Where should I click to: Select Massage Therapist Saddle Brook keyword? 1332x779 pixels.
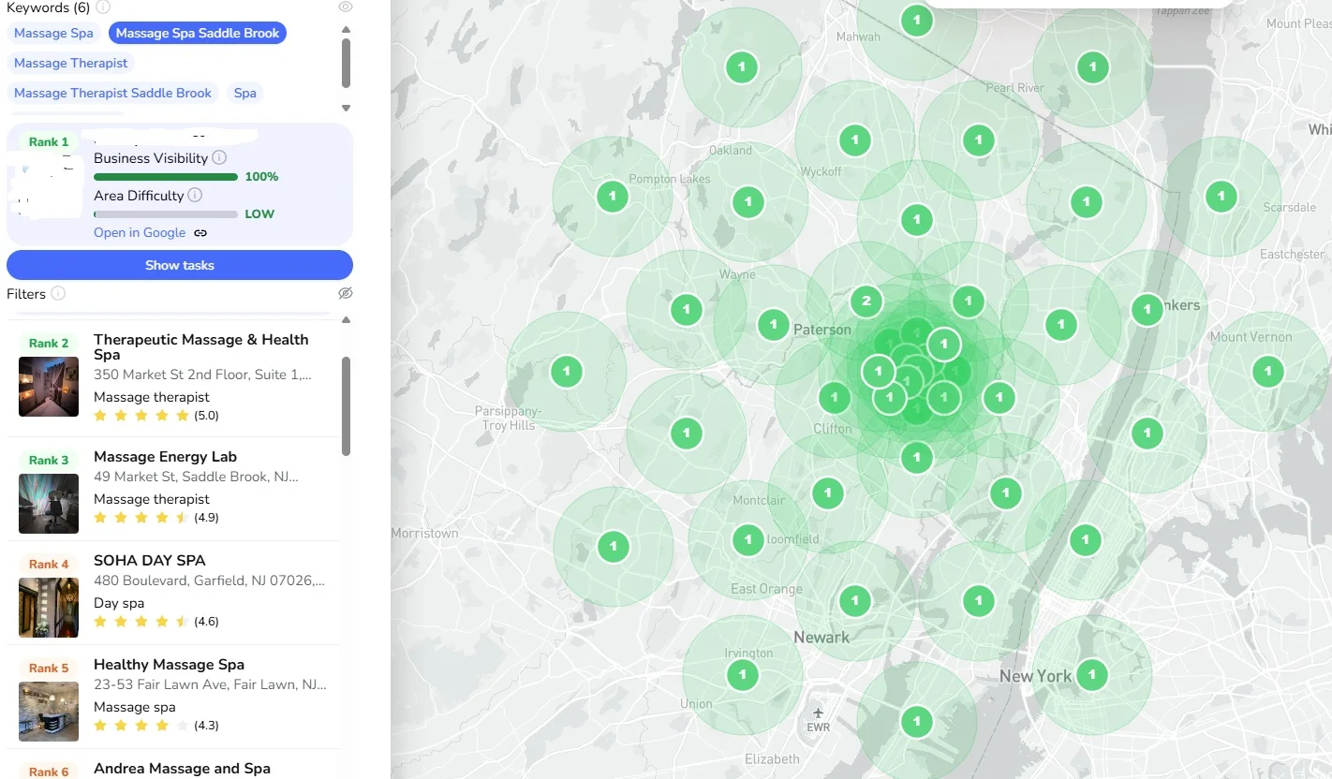click(112, 93)
